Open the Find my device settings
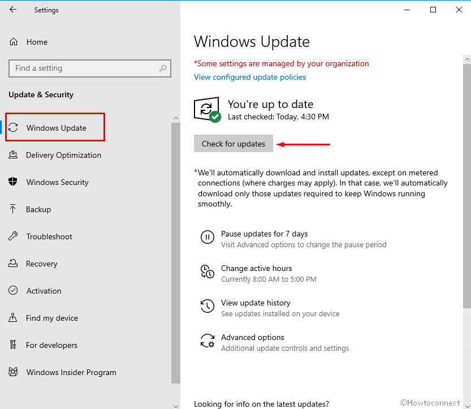The height and width of the screenshot is (409, 471). point(51,318)
